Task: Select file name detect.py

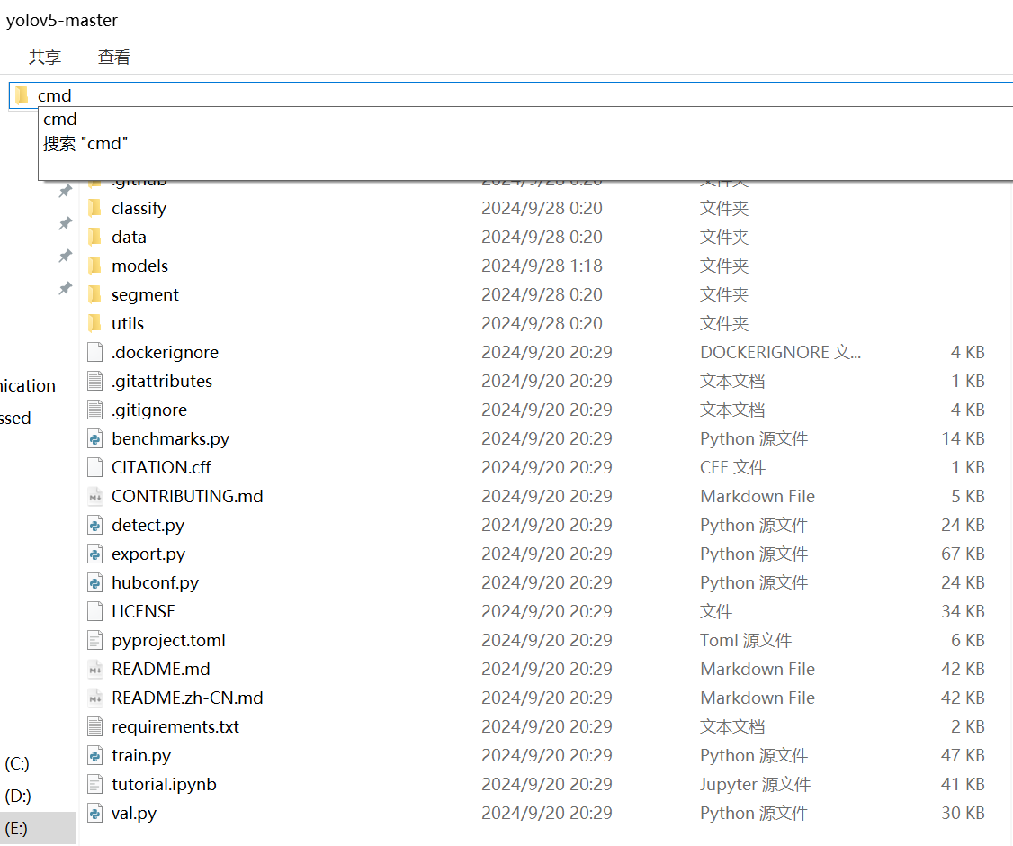Action: [x=148, y=525]
